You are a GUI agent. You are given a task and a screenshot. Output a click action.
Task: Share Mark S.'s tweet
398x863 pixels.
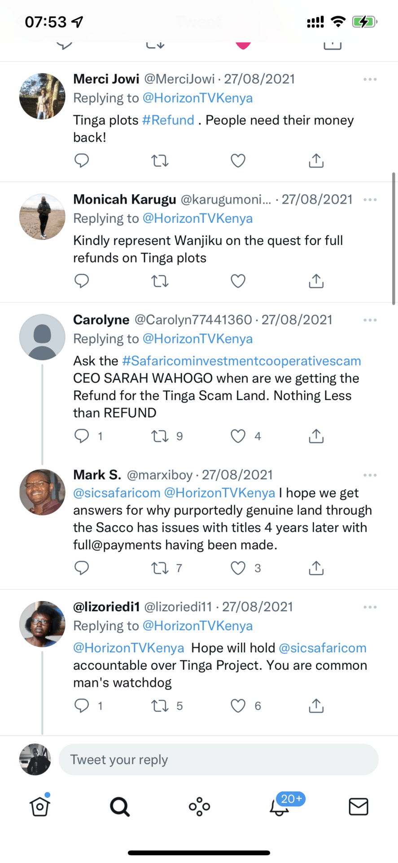tap(316, 568)
